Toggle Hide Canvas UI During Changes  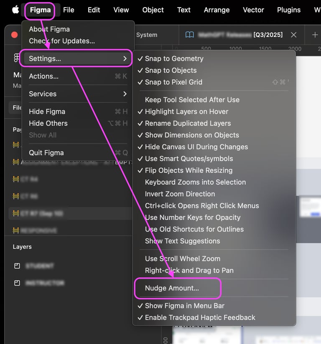click(x=214, y=147)
